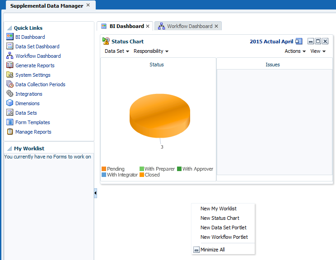Click the Data Set Dashboard icon
Image resolution: width=336 pixels, height=260 pixels.
coord(9,46)
